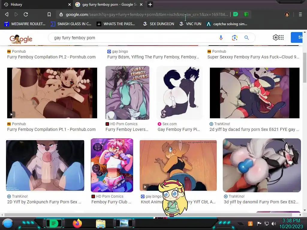Open the green shield extension
Screen dimensions: 307x230
(x=246, y=14)
